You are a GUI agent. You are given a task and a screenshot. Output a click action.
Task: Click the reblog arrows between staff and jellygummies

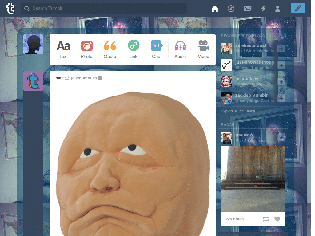pos(67,78)
